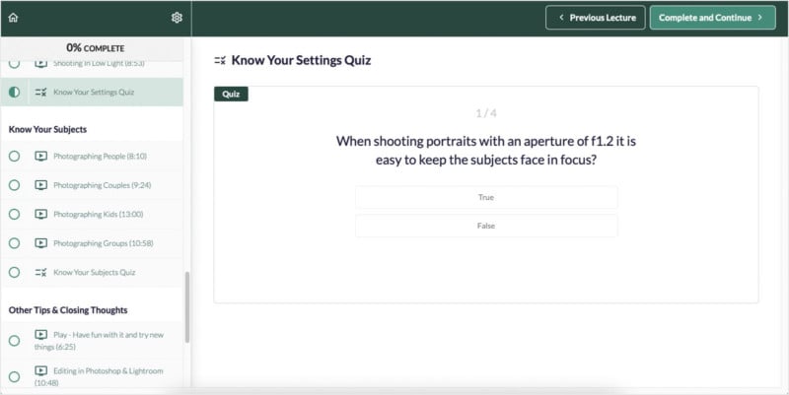The image size is (789, 395).
Task: Open Photographing Groups lecture in sidebar
Action: [103, 243]
